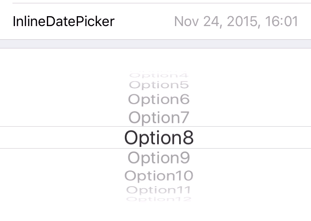The width and height of the screenshot is (311, 221).
Task: Tap the InlineDatePicker row label
Action: [x=63, y=22]
